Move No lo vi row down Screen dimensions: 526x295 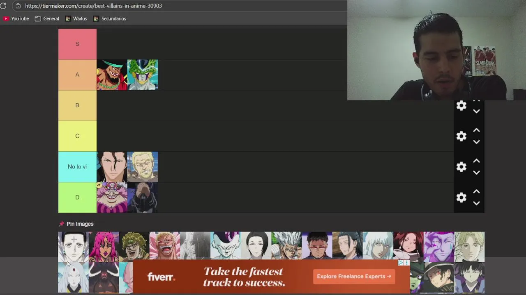pyautogui.click(x=476, y=172)
